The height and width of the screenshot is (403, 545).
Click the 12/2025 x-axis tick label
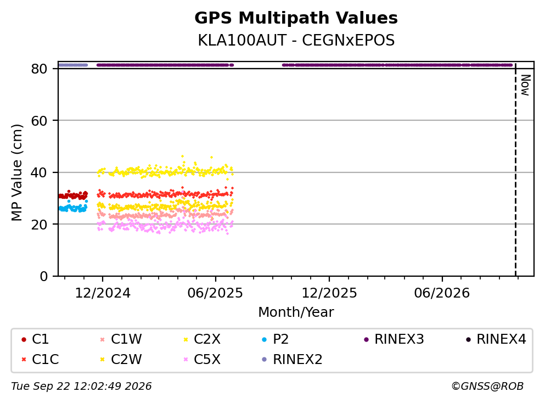pyautogui.click(x=329, y=293)
